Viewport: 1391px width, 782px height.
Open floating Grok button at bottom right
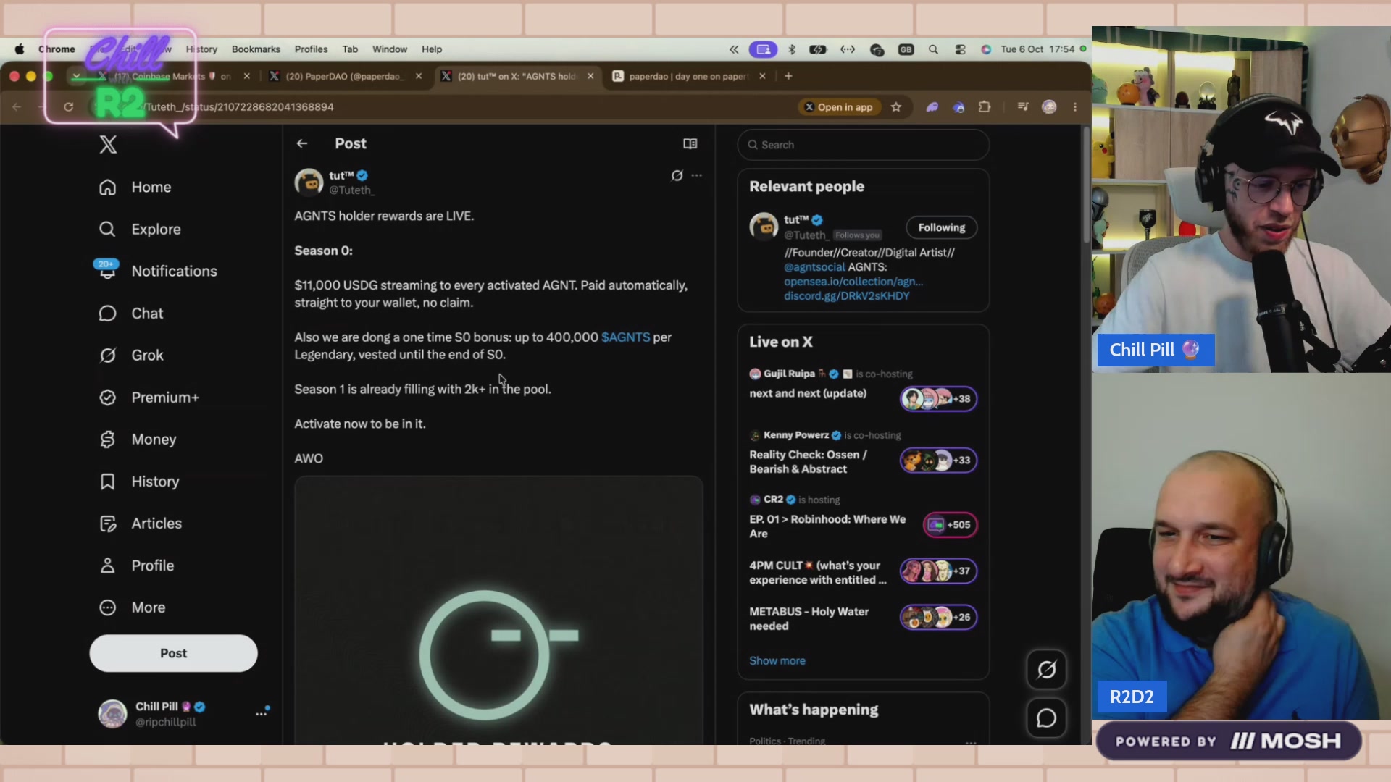pos(1046,670)
